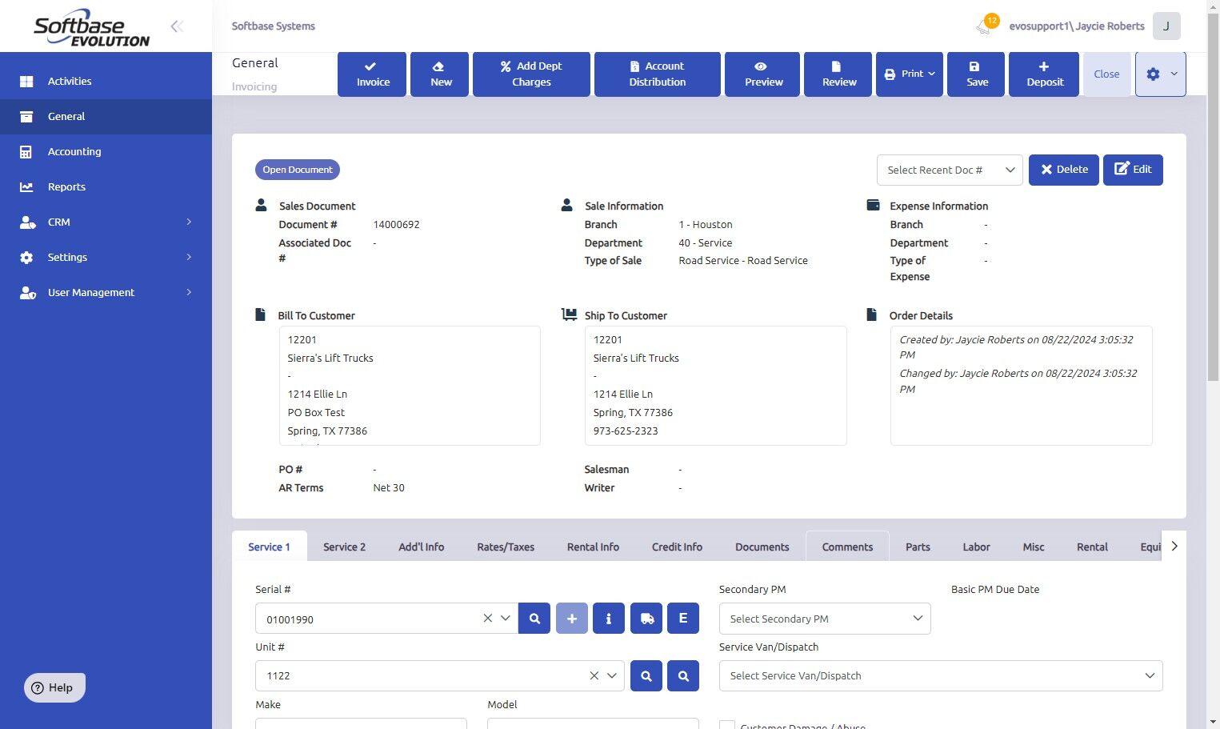This screenshot has height=729, width=1220.
Task: Click the General archive icon in sidebar
Action: (26, 117)
